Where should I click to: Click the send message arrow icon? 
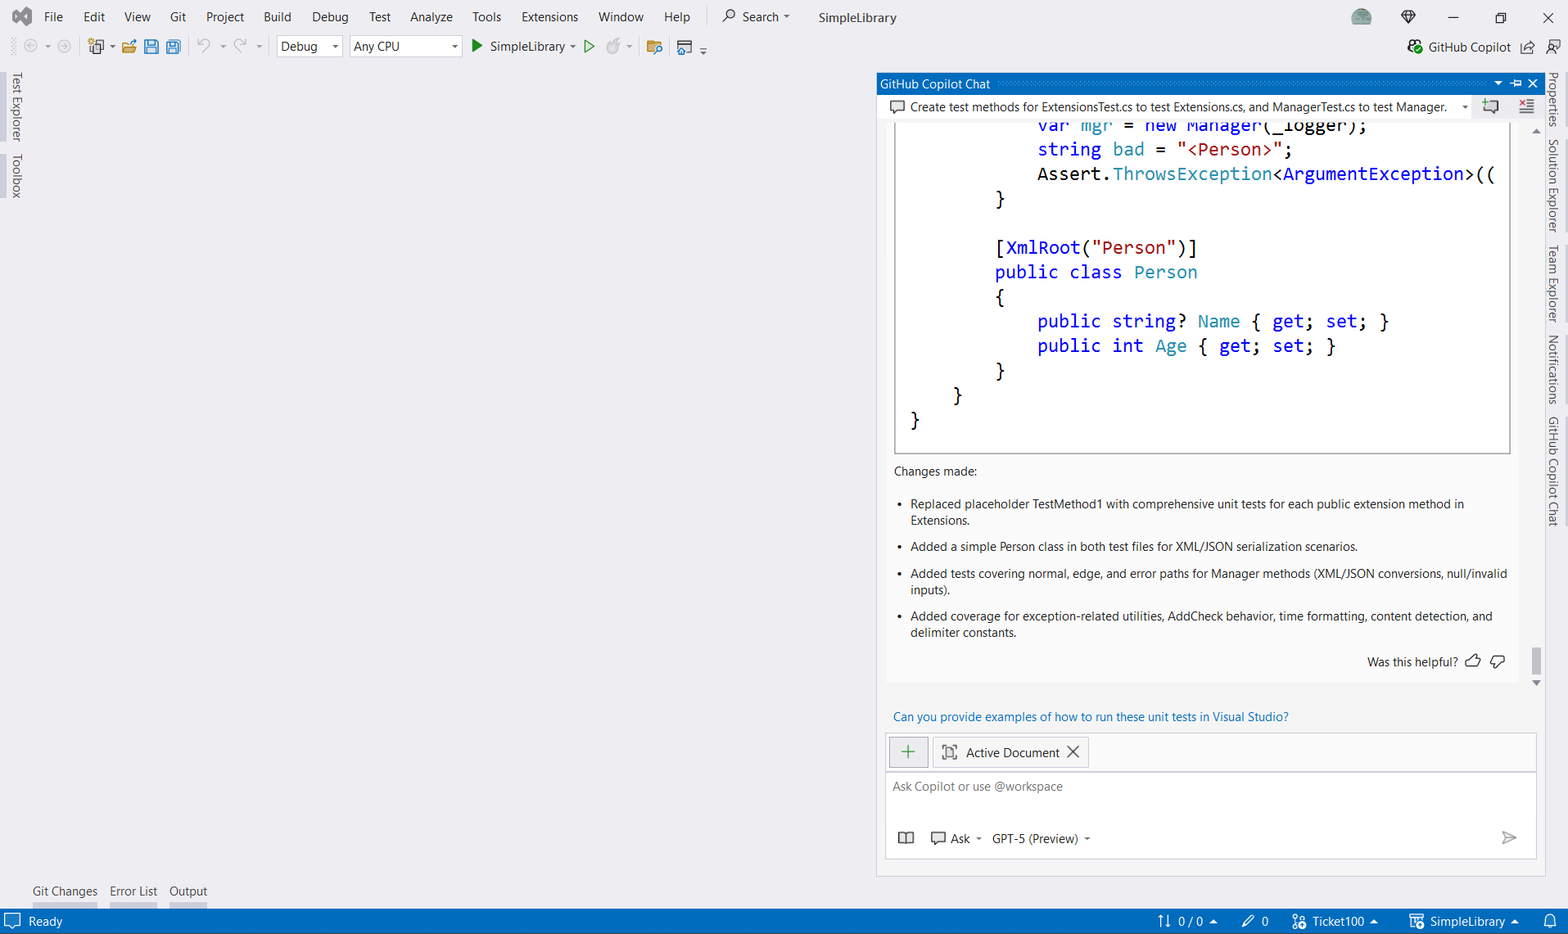point(1509,837)
